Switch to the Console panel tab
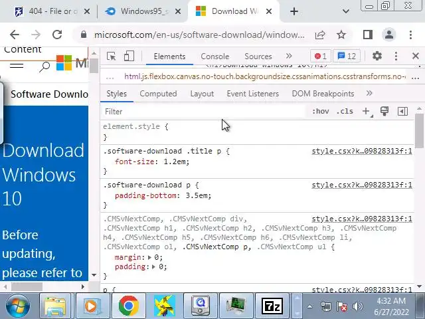This screenshot has height=319, width=425. (x=215, y=56)
